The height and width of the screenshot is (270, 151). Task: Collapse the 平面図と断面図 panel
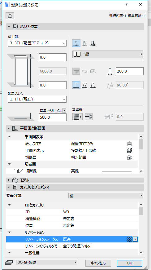point(9,128)
